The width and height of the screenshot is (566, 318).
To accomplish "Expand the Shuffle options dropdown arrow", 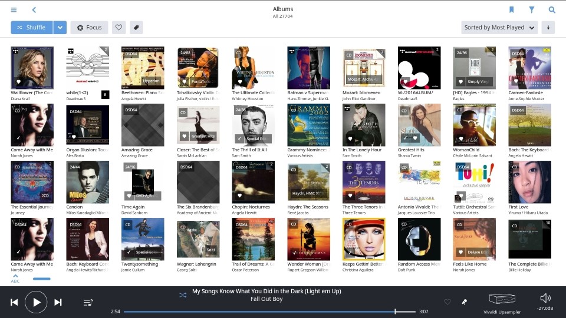I will click(x=60, y=28).
